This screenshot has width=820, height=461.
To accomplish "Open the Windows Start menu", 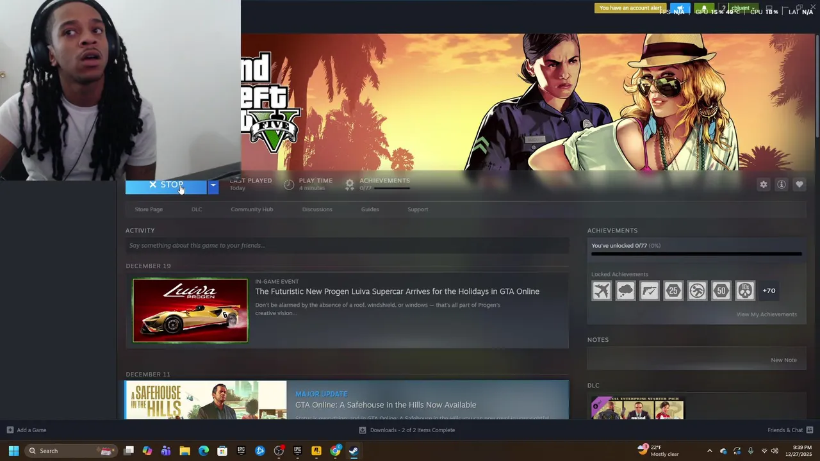I will [x=13, y=451].
